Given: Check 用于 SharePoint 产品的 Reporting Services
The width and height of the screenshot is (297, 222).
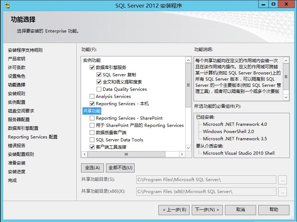Looking at the screenshot, I should 92,125.
